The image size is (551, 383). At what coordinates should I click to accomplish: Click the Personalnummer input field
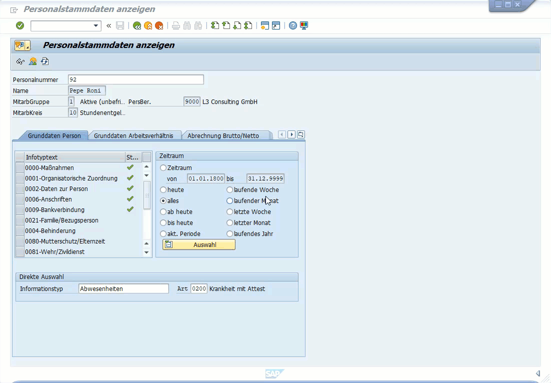136,79
